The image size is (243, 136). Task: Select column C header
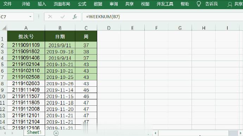(x=86, y=28)
